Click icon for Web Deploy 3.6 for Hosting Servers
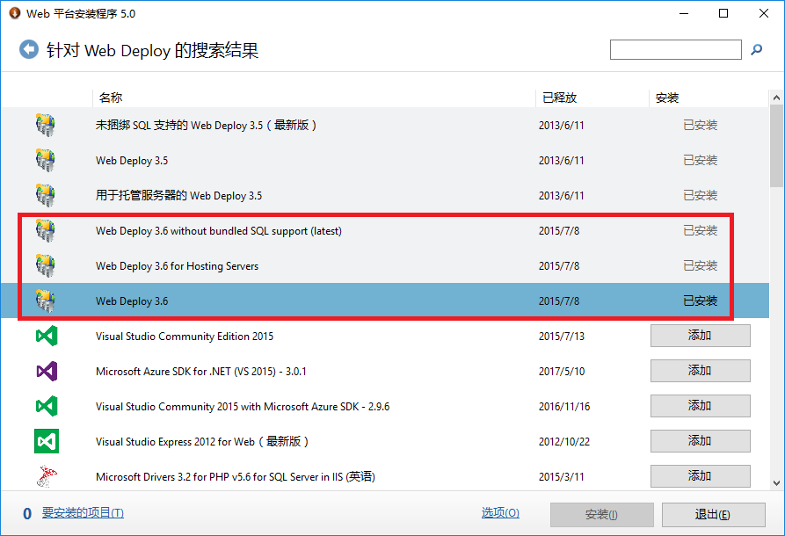 pos(46,265)
